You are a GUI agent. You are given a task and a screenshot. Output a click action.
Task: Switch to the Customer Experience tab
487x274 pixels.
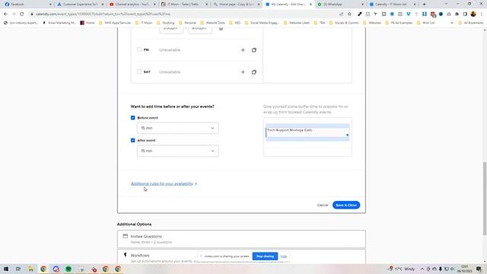pos(80,5)
